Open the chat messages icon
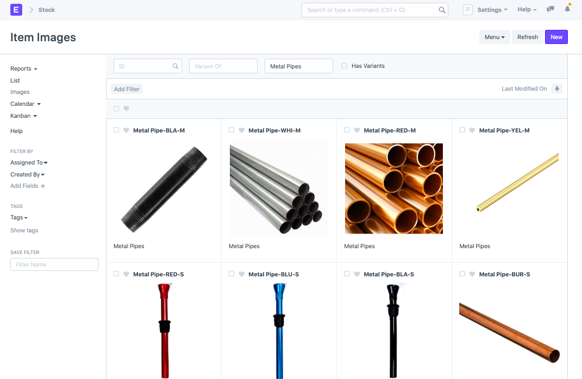This screenshot has height=379, width=582. tap(550, 9)
